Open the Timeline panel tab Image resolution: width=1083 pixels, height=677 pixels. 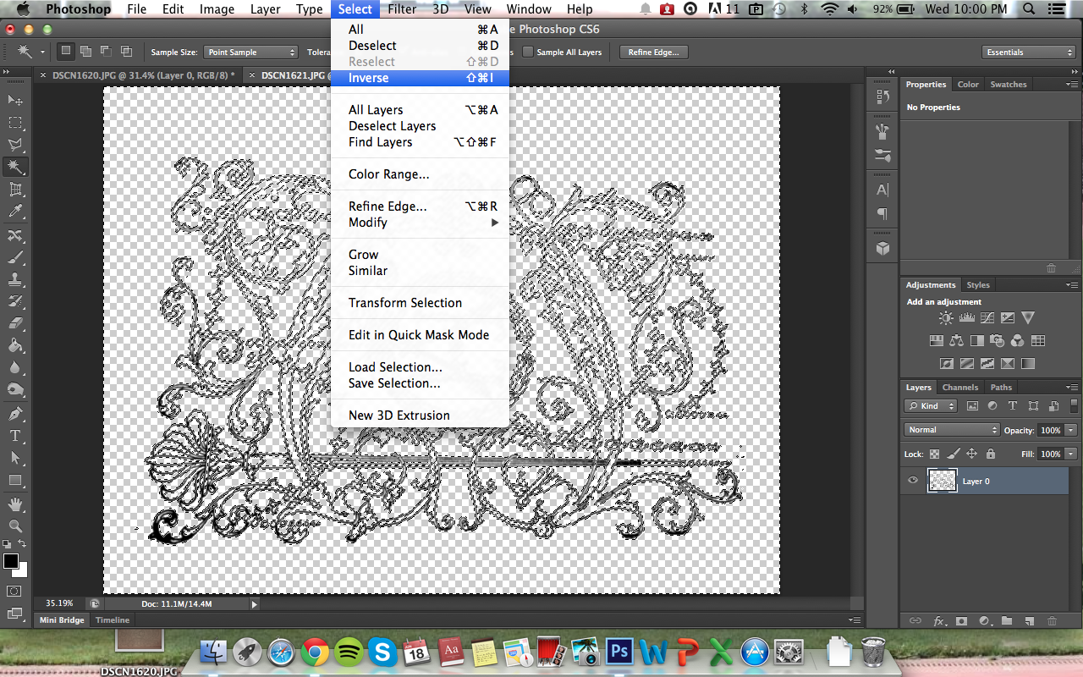click(x=113, y=620)
